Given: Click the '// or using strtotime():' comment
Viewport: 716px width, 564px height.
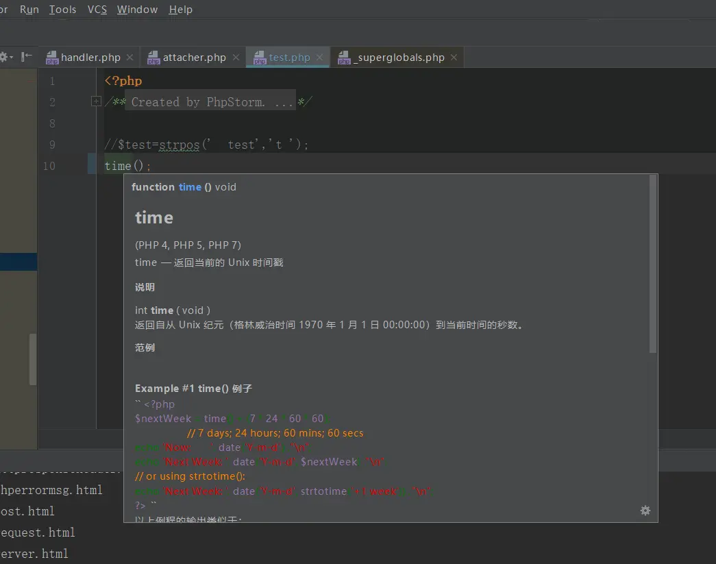Looking at the screenshot, I should (190, 476).
